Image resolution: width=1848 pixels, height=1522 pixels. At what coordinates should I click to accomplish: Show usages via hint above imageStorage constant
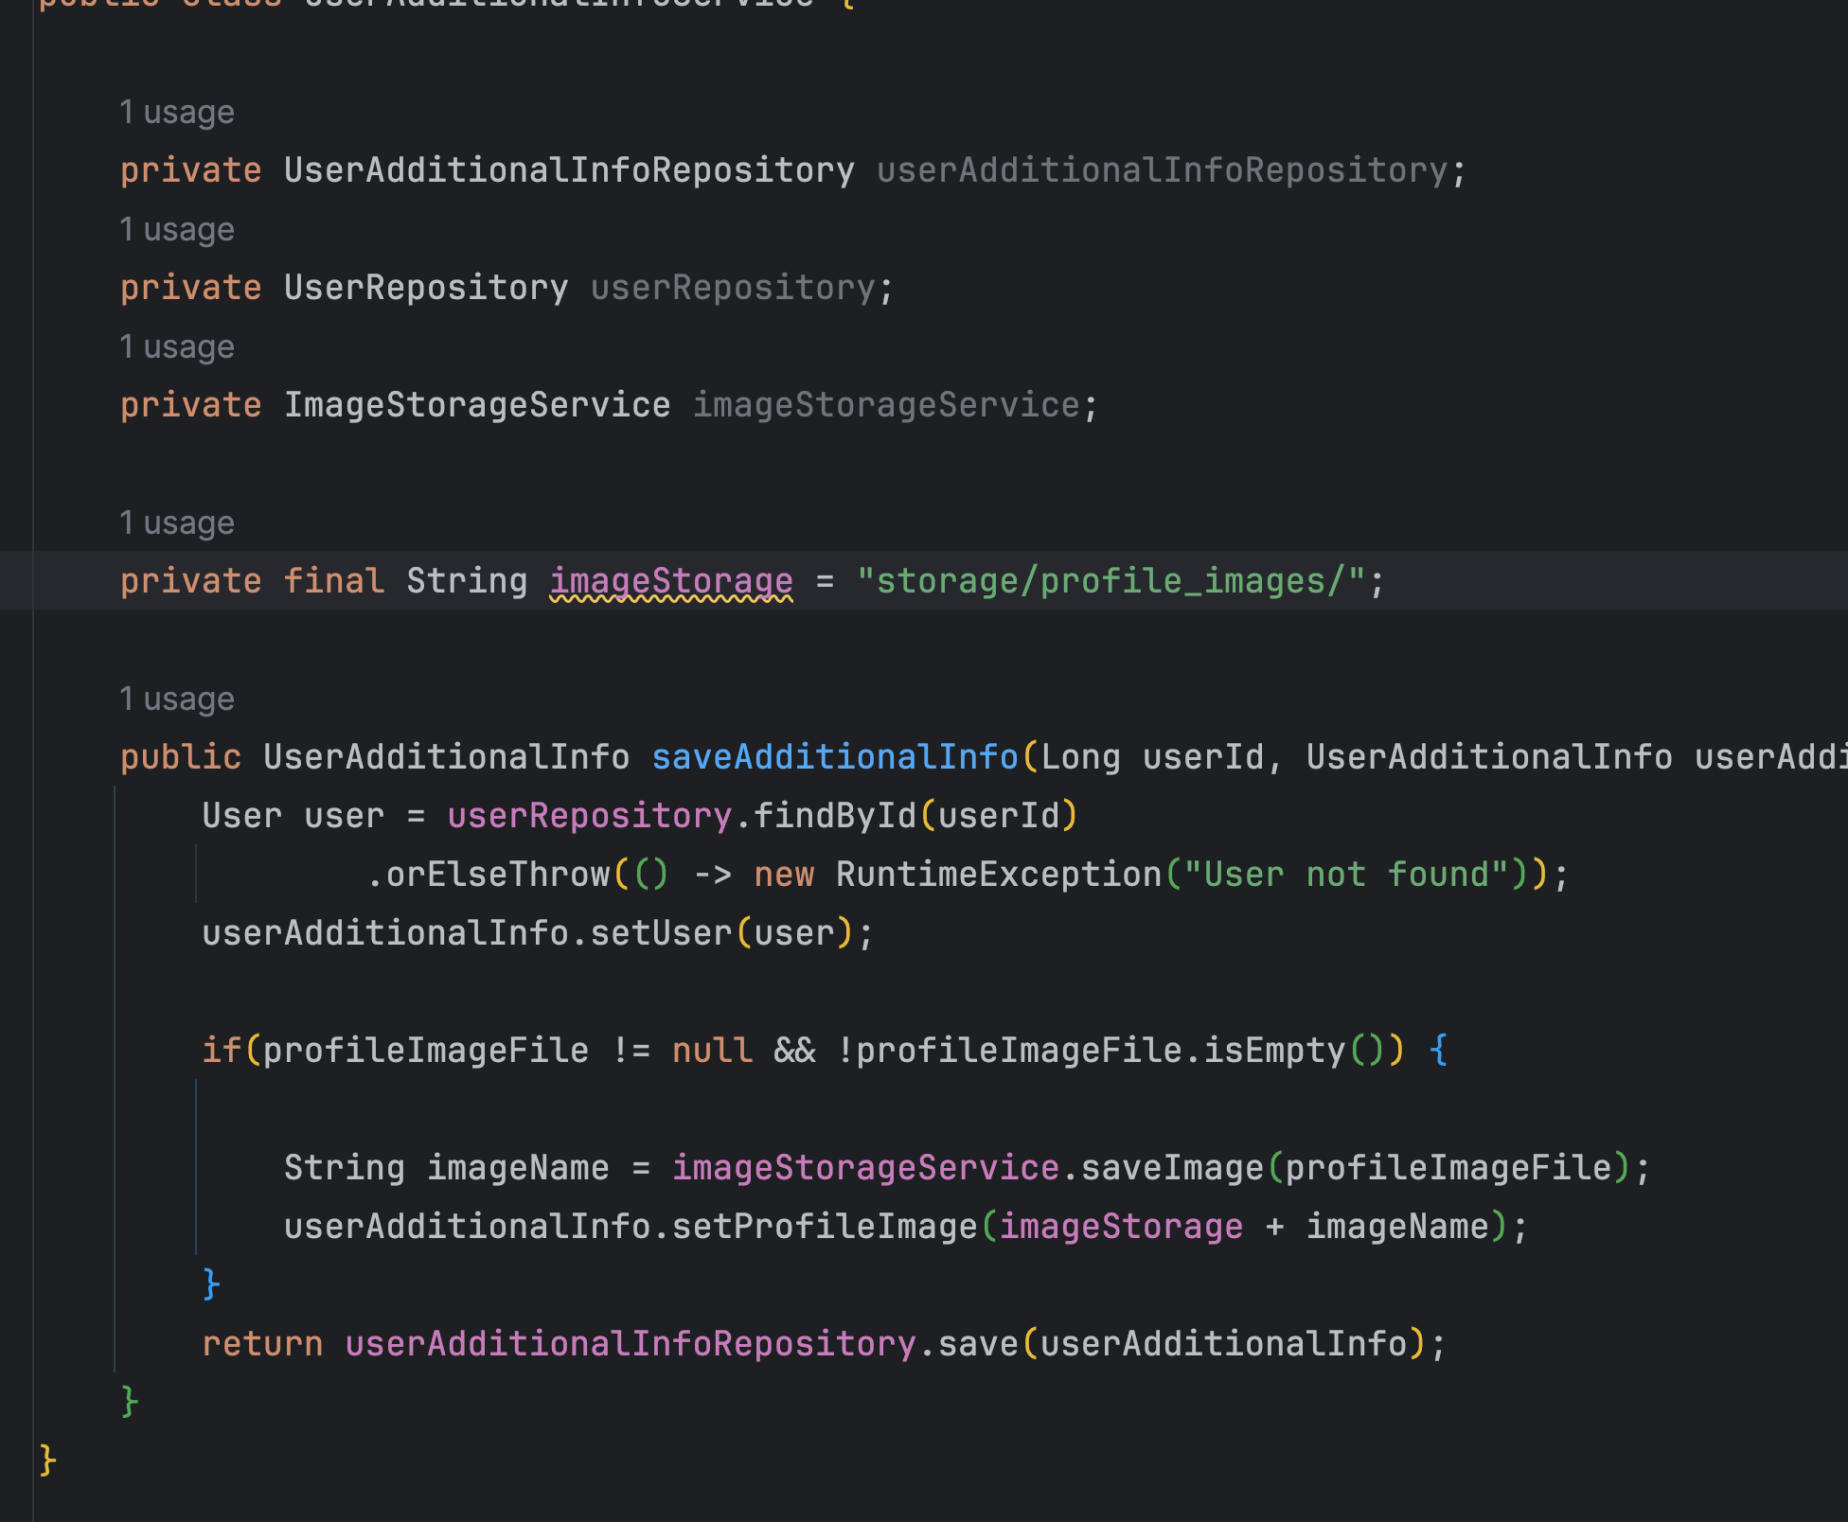click(177, 523)
